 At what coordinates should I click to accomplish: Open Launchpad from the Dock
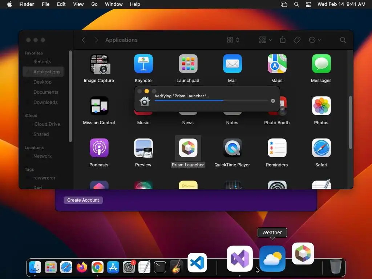pos(50,267)
